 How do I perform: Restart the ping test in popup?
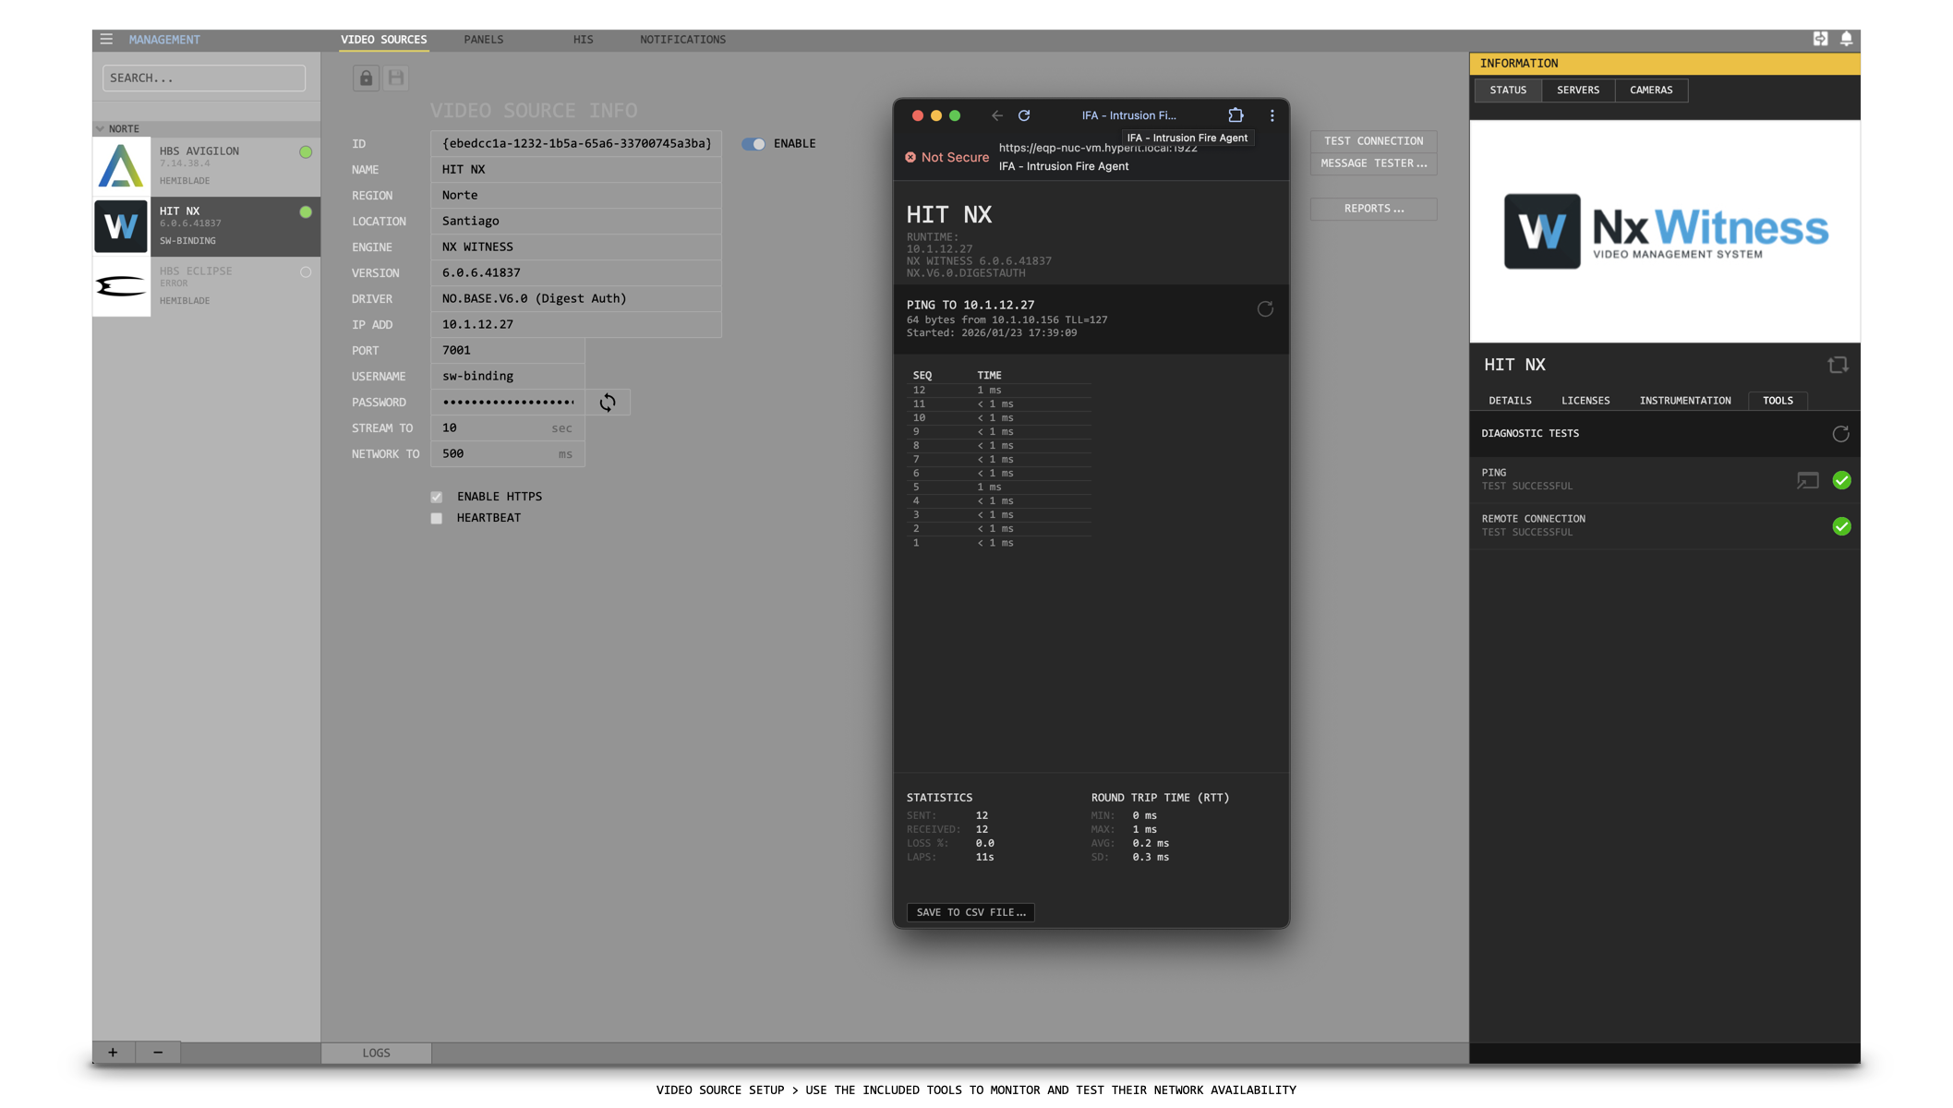1265,309
